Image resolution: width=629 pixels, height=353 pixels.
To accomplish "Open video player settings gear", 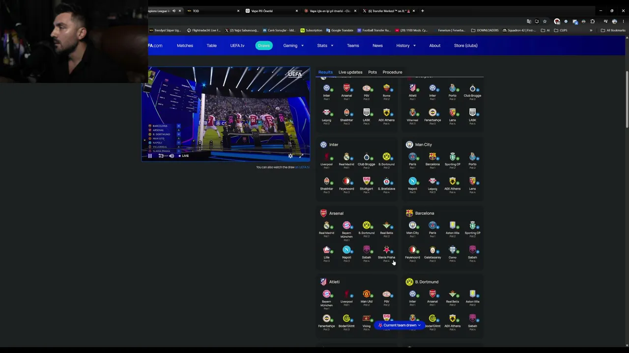I will [x=290, y=156].
